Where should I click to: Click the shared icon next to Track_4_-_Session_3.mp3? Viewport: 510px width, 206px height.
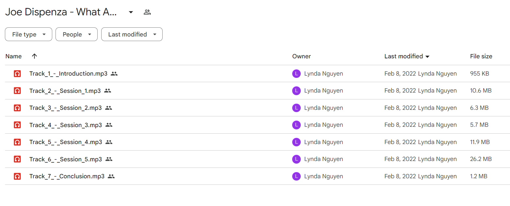109,125
